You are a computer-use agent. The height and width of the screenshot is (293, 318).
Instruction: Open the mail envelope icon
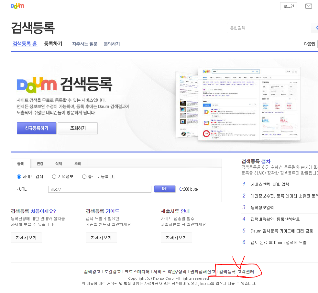coord(309,6)
